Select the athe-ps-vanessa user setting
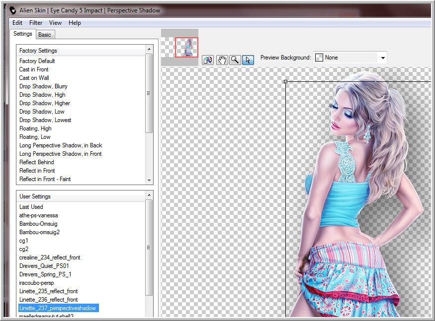This screenshot has width=435, height=321. [38, 215]
